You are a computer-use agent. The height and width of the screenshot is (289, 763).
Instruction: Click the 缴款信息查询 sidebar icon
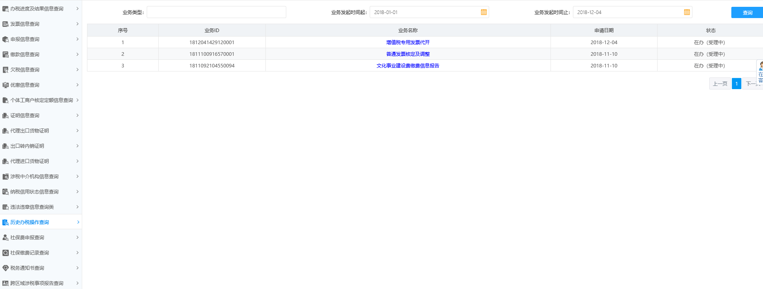point(5,55)
